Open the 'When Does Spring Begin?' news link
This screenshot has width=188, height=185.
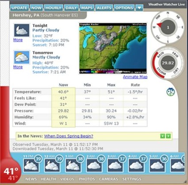[69, 136]
